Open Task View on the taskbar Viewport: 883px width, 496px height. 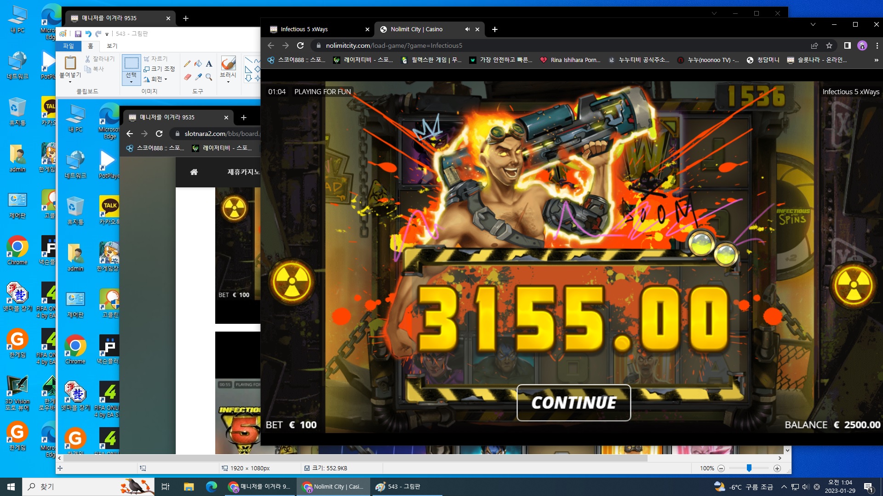pyautogui.click(x=166, y=487)
